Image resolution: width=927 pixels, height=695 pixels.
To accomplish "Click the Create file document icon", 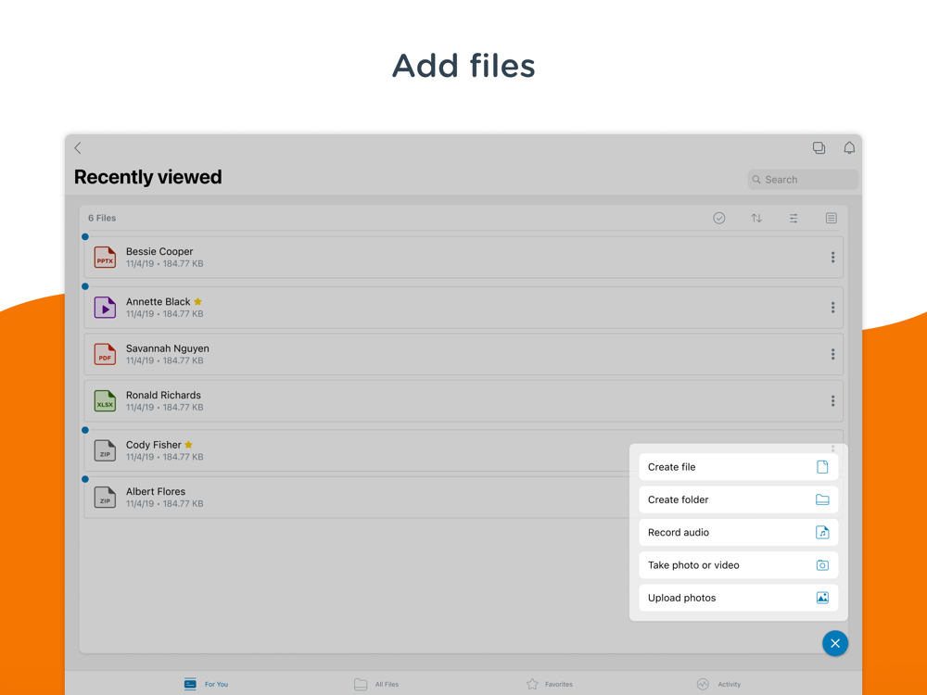I will click(822, 467).
